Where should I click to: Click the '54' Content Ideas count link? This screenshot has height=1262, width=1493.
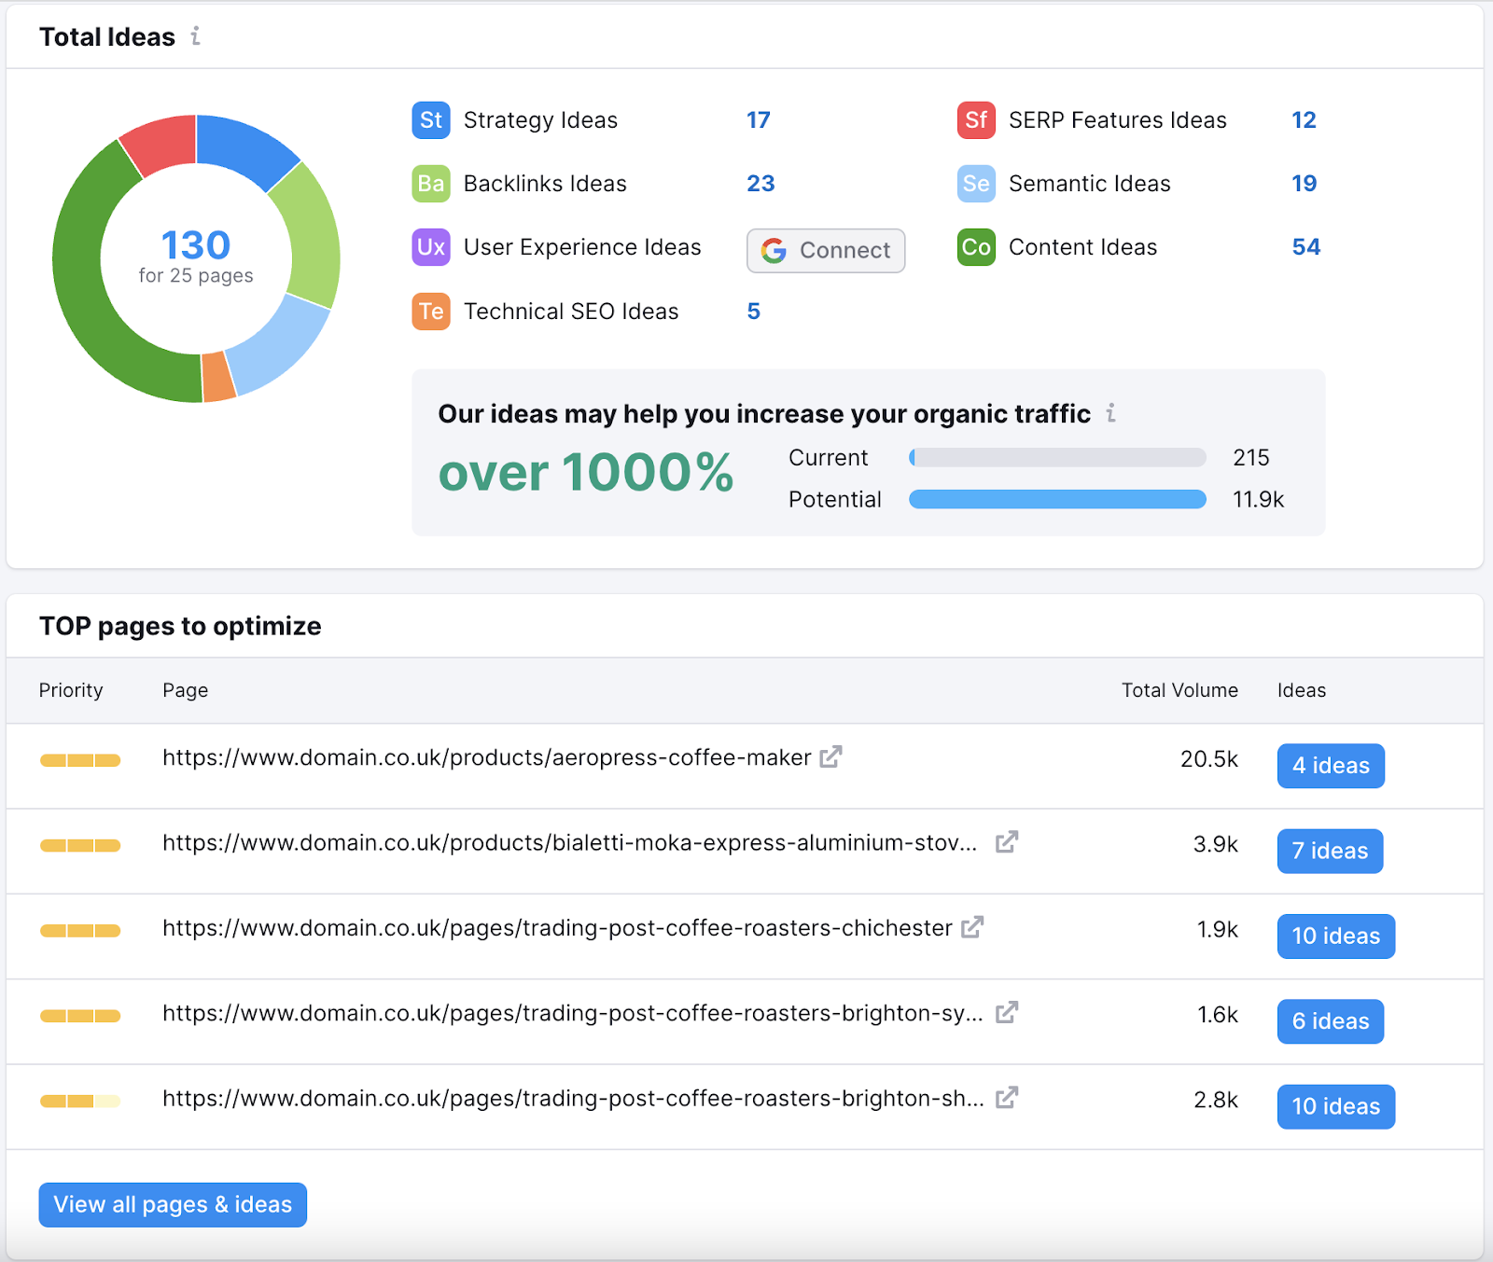[x=1306, y=247]
